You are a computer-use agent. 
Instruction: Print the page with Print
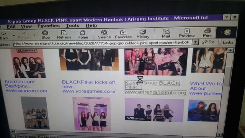pos(207,33)
